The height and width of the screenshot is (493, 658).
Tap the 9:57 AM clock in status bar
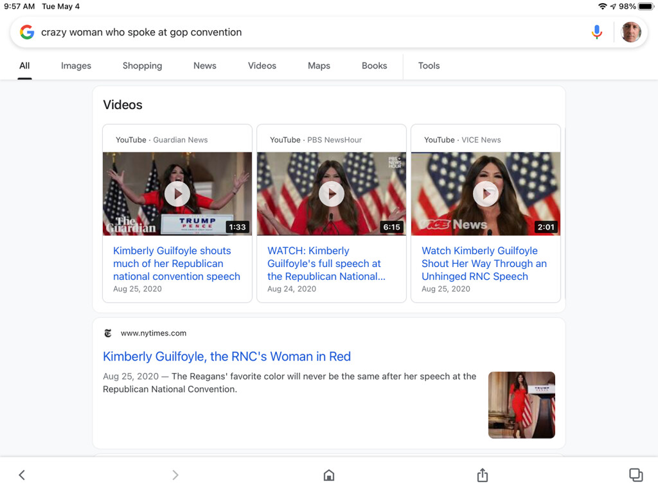(x=19, y=6)
